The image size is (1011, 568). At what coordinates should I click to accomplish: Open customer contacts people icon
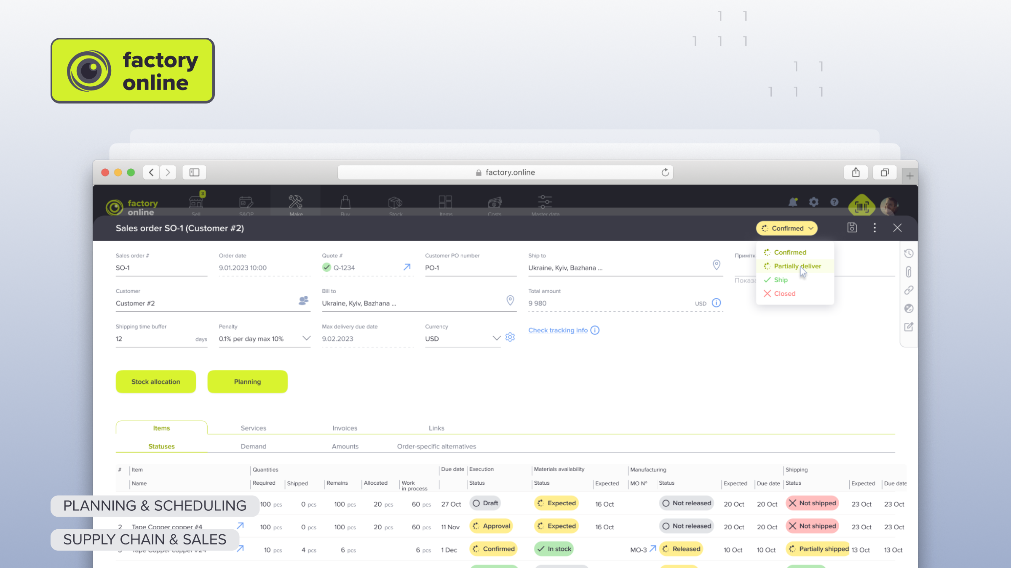(303, 300)
